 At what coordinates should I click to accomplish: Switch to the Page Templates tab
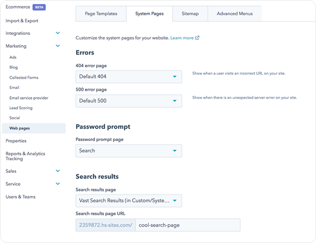[101, 14]
